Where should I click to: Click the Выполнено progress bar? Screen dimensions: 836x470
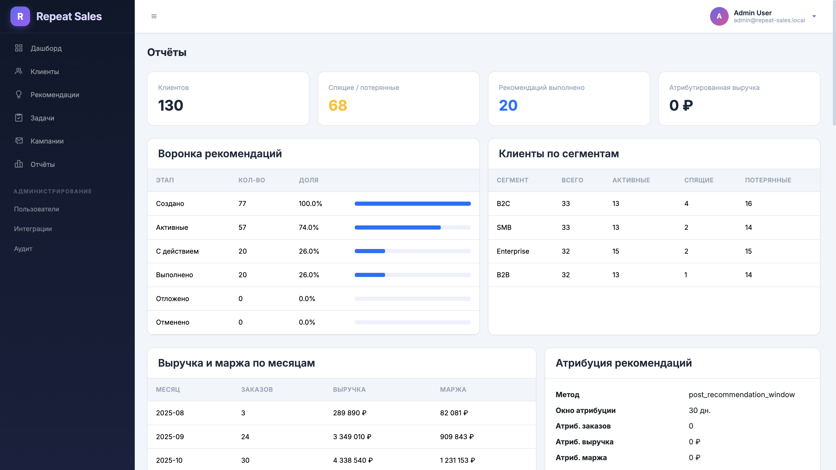pyautogui.click(x=413, y=275)
